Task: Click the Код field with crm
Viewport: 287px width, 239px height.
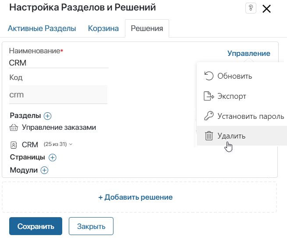Action: click(58, 94)
